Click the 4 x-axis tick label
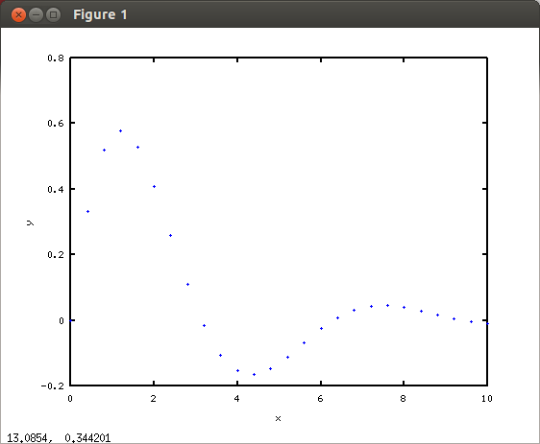The height and width of the screenshot is (444, 540). tap(236, 399)
